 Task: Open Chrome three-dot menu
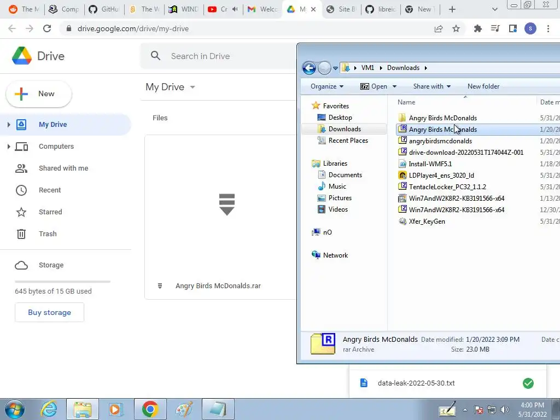tap(548, 28)
